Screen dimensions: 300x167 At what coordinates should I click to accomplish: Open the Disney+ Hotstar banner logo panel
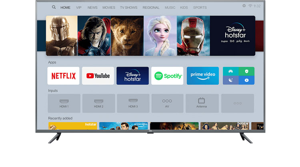click(x=233, y=36)
